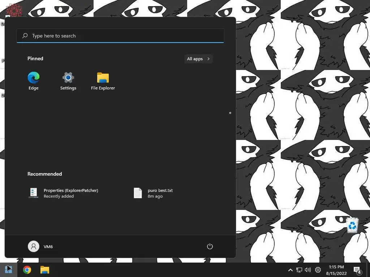Open the network tray icon

pos(299,270)
